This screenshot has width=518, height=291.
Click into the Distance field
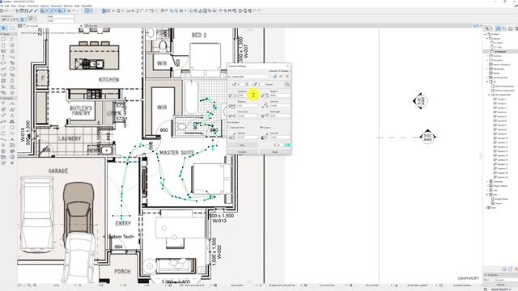[248, 106]
